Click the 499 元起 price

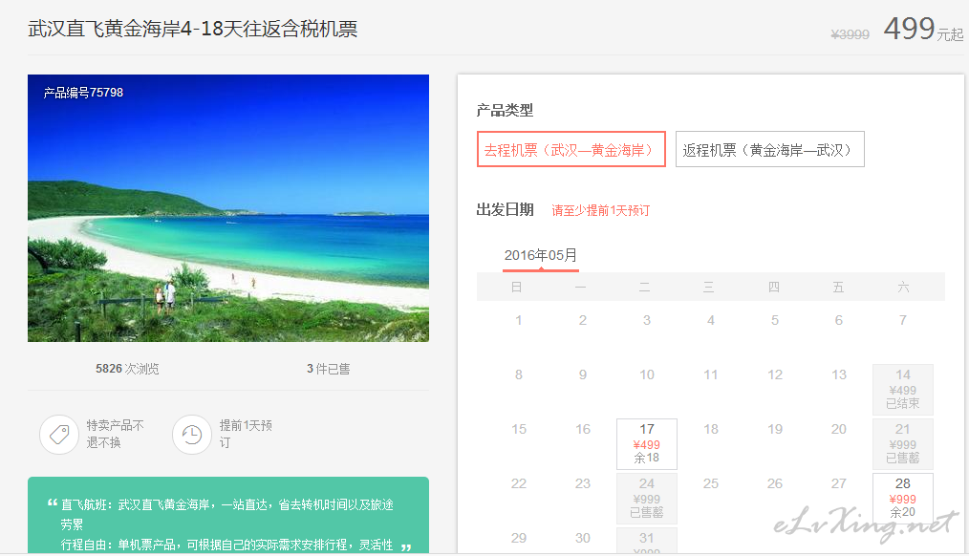[923, 29]
